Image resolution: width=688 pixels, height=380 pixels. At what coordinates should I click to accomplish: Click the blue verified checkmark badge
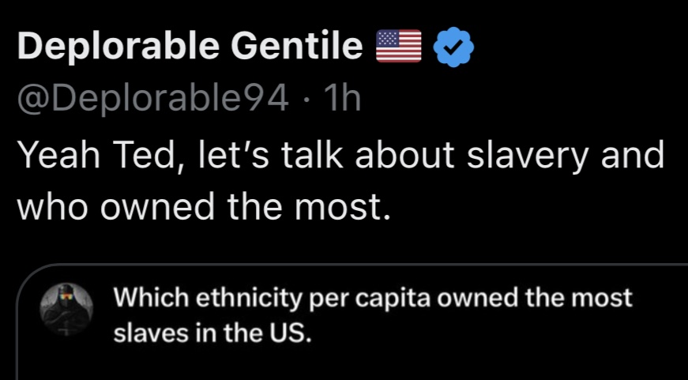[x=453, y=47]
